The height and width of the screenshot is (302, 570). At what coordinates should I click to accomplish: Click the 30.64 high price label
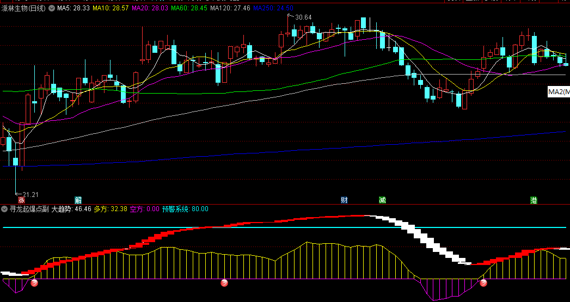[303, 17]
